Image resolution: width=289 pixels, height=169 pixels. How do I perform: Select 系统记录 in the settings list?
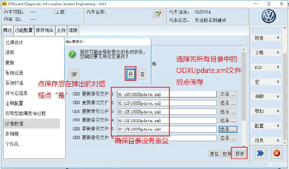coord(14,73)
